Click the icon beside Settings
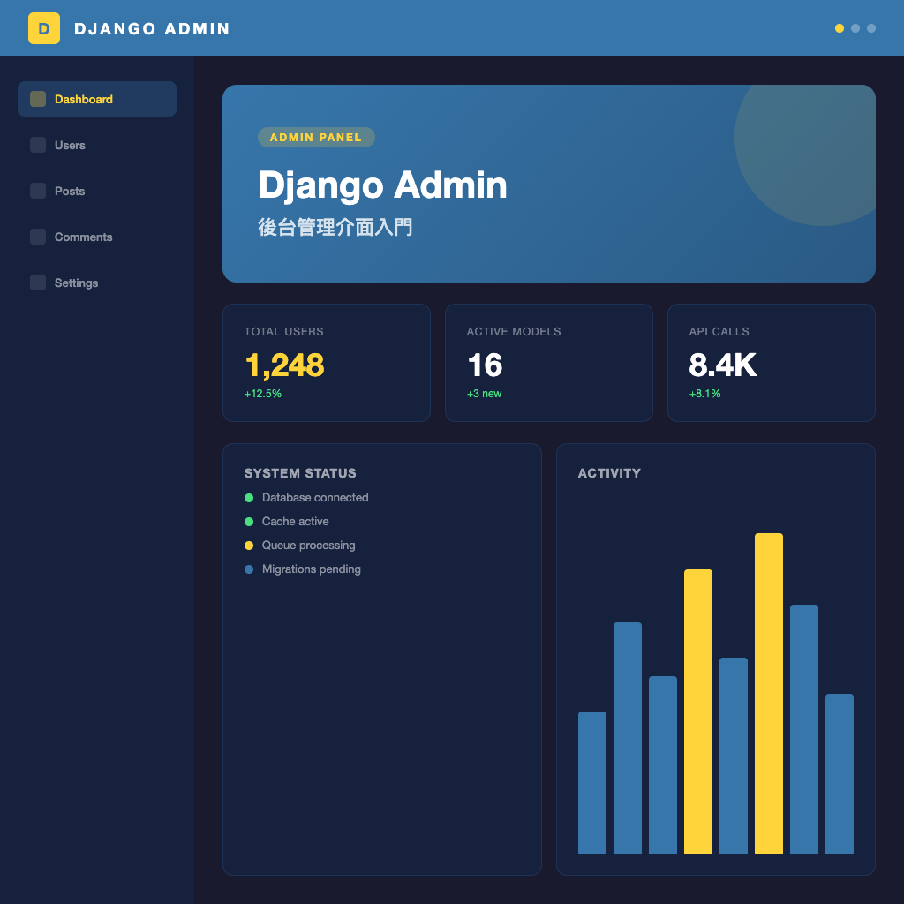904x904 pixels. tap(38, 282)
